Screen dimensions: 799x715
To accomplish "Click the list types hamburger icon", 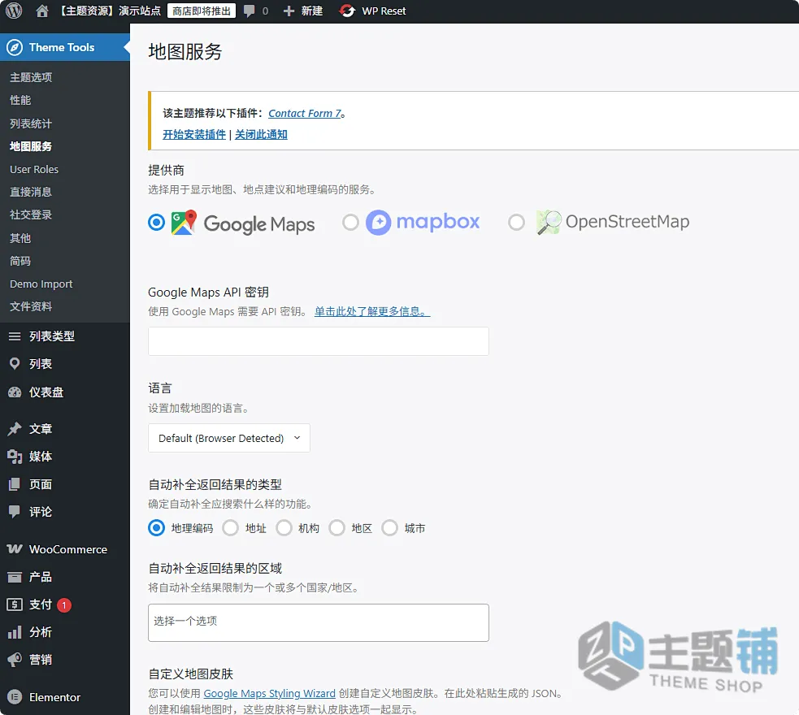I will coord(15,336).
